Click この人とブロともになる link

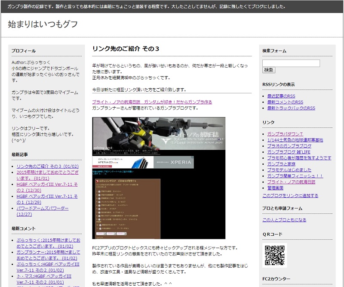click(x=284, y=220)
